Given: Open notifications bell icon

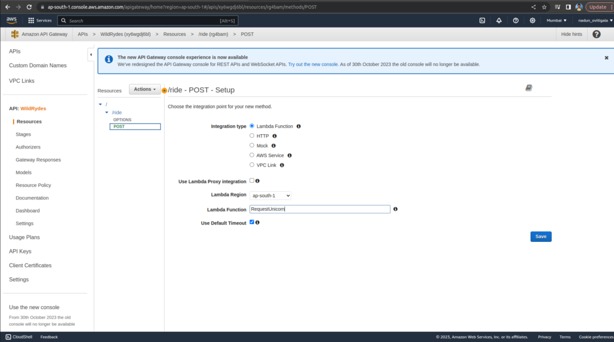Looking at the screenshot, I should [499, 20].
